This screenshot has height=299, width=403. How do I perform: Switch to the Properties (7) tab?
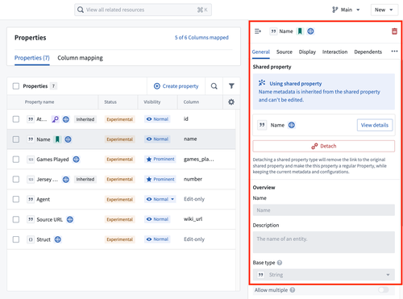coord(32,58)
